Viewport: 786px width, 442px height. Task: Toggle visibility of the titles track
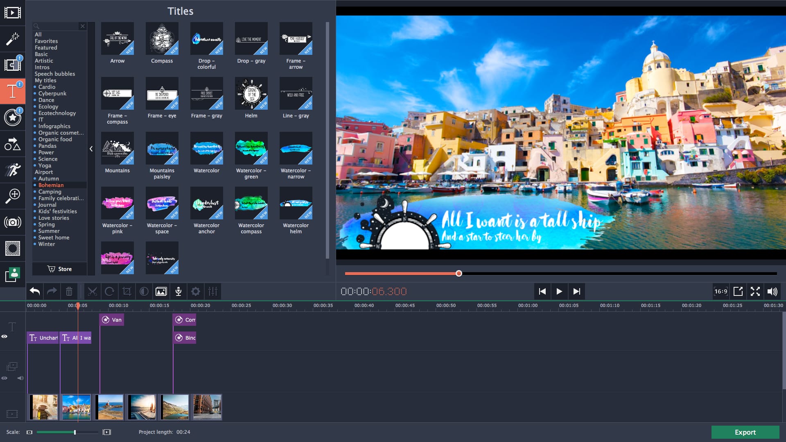point(5,336)
